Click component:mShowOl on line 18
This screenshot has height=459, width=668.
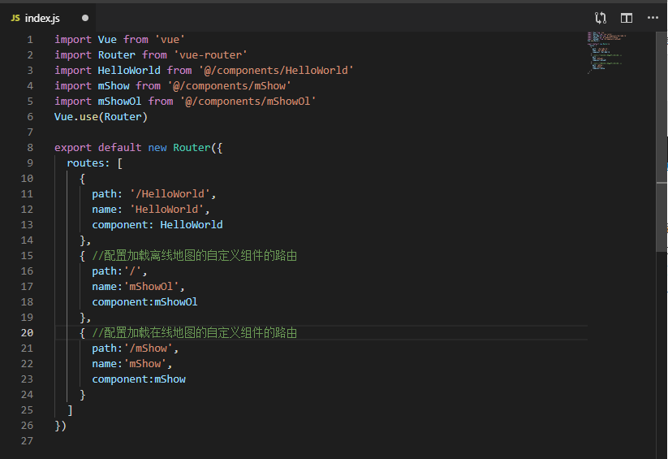click(x=144, y=302)
